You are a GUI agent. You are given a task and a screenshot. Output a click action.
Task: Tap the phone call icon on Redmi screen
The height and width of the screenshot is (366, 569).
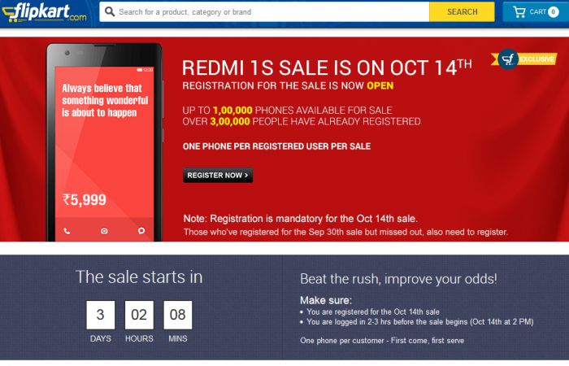(x=67, y=230)
